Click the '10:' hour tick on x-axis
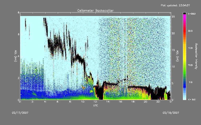The image size is (201, 125). coord(83,102)
